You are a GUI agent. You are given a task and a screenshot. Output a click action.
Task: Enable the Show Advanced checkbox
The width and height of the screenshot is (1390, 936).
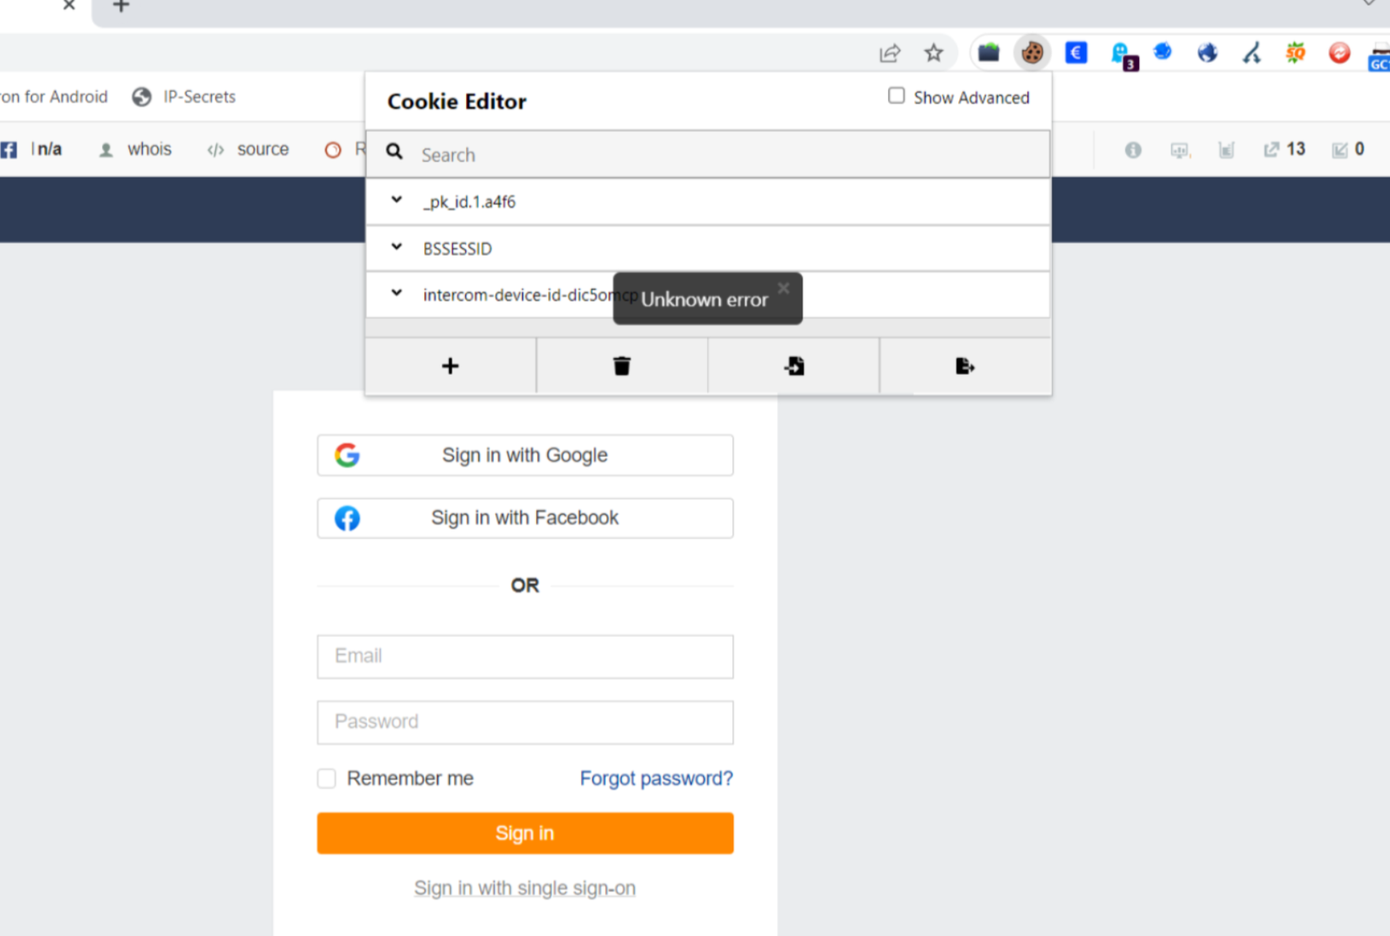(x=896, y=95)
